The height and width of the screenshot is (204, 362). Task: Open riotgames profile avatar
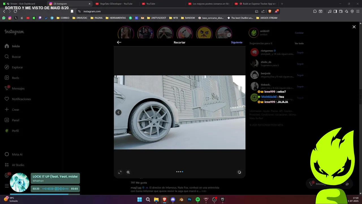pyautogui.click(x=255, y=52)
